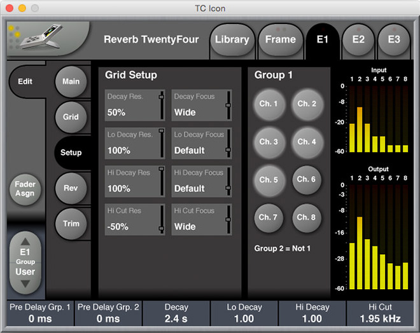Image resolution: width=420 pixels, height=333 pixels.
Task: Open the Main page button
Action: tap(71, 81)
